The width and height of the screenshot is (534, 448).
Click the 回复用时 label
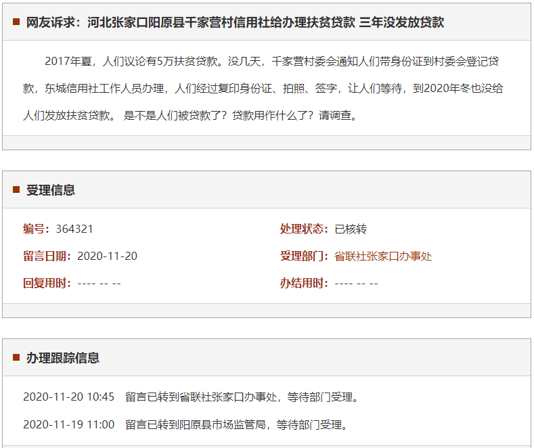[47, 283]
